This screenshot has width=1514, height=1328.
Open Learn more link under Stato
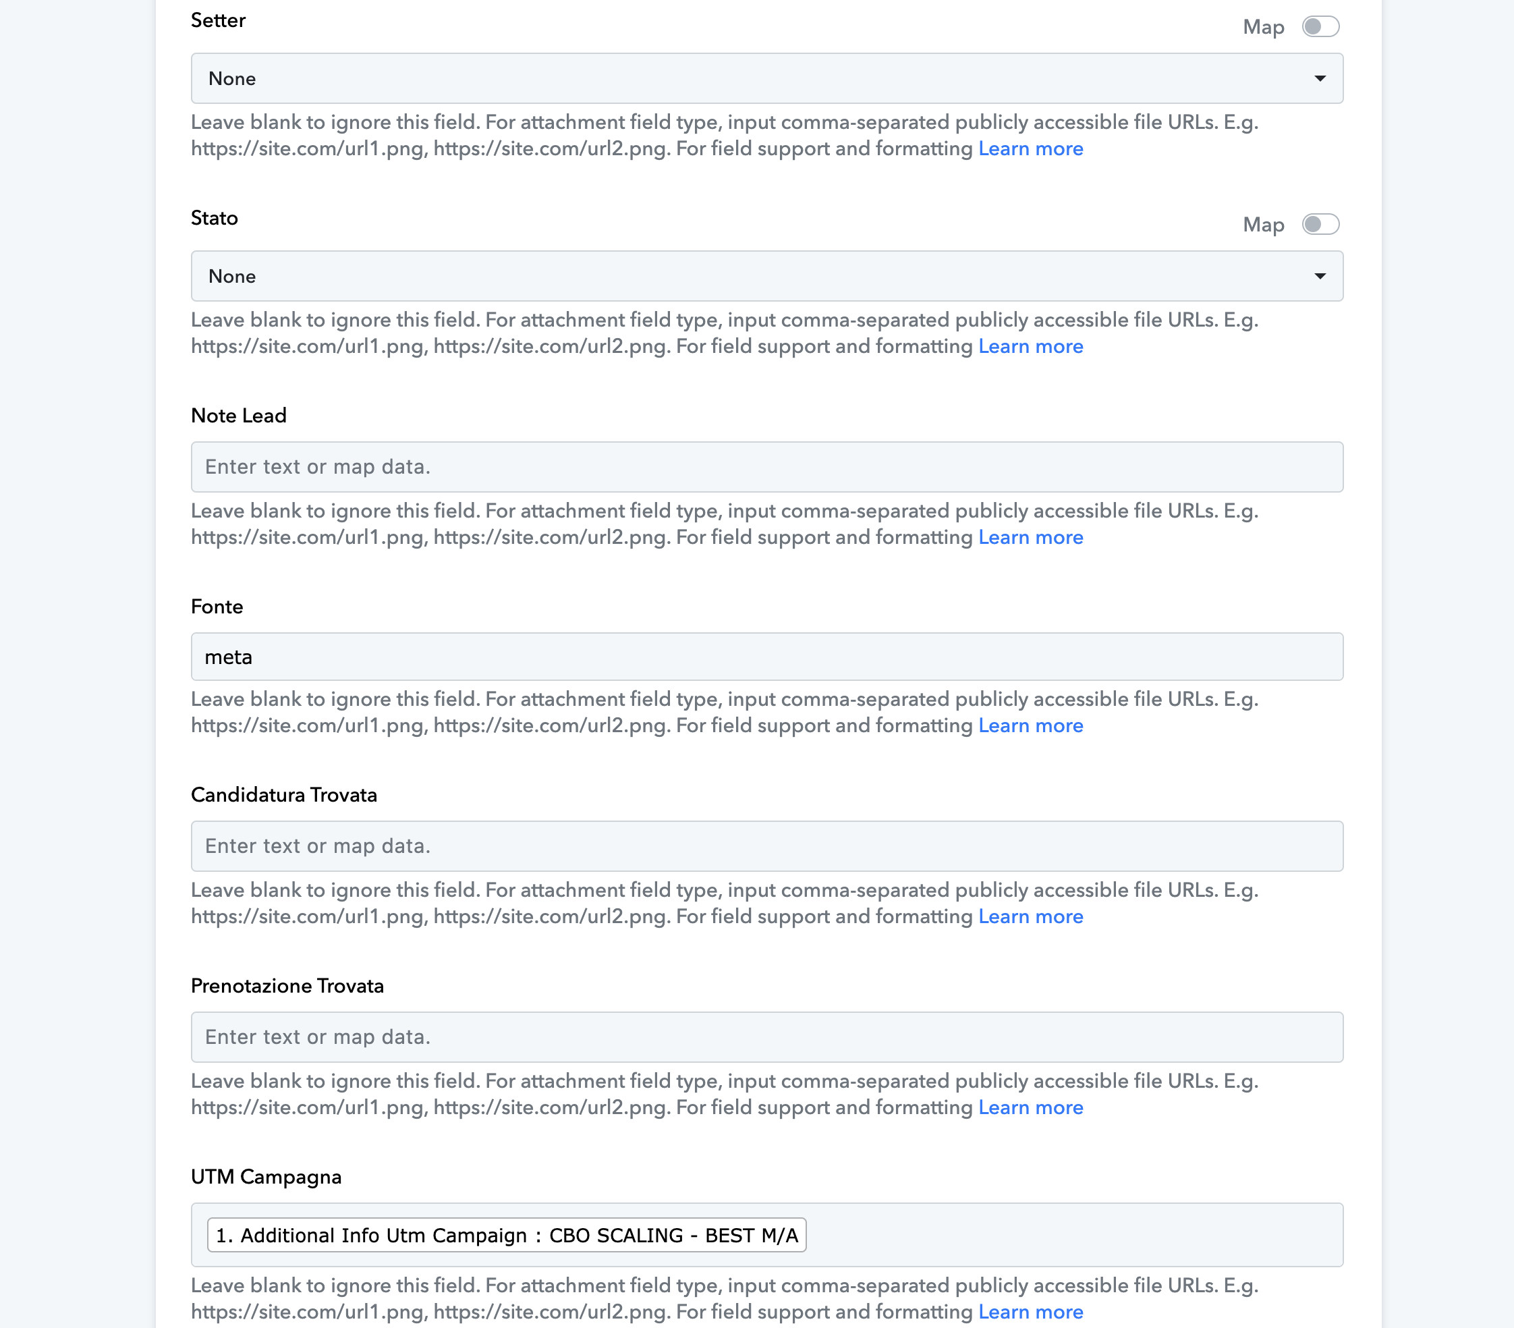coord(1030,347)
